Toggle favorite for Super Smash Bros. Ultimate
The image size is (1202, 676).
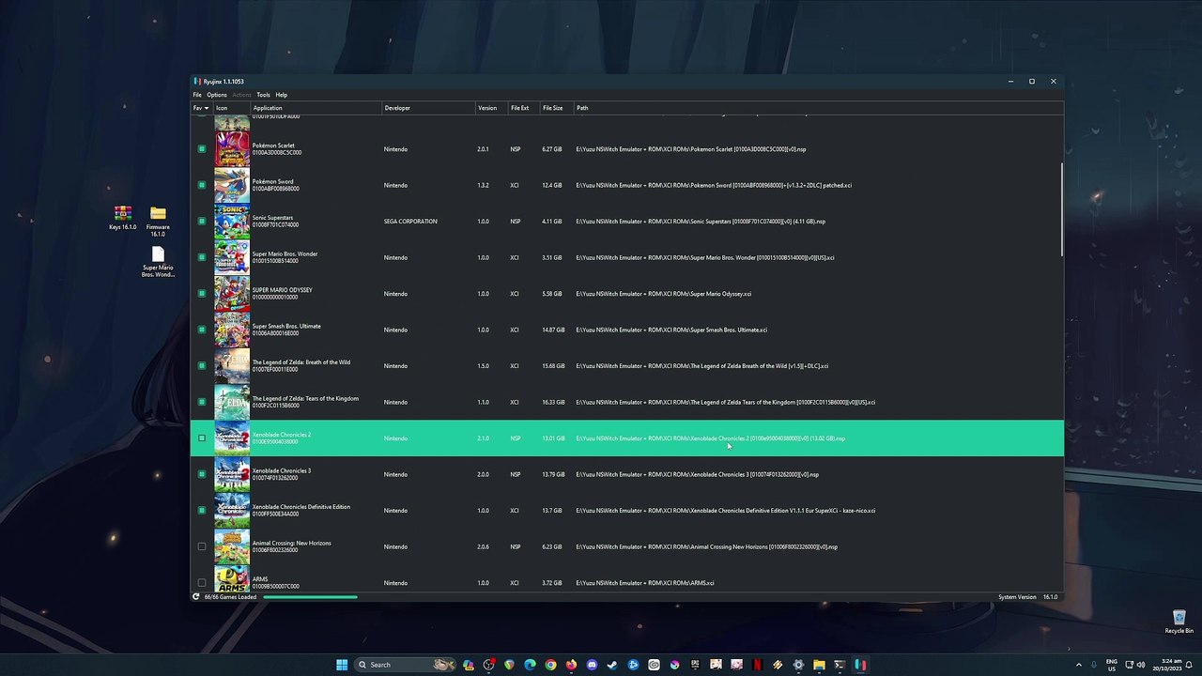coord(202,330)
